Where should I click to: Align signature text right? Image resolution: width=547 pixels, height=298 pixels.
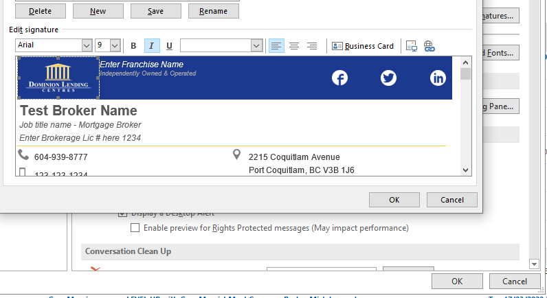coord(312,46)
